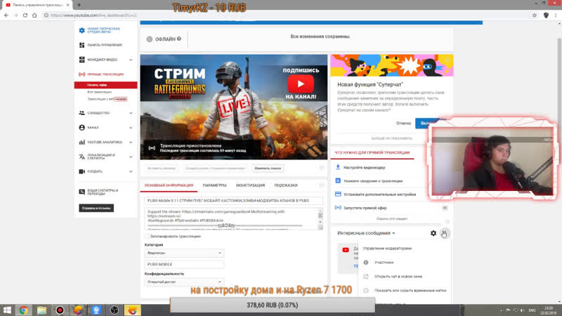
Task: Open OBS Studio from the taskbar
Action: tap(115, 310)
